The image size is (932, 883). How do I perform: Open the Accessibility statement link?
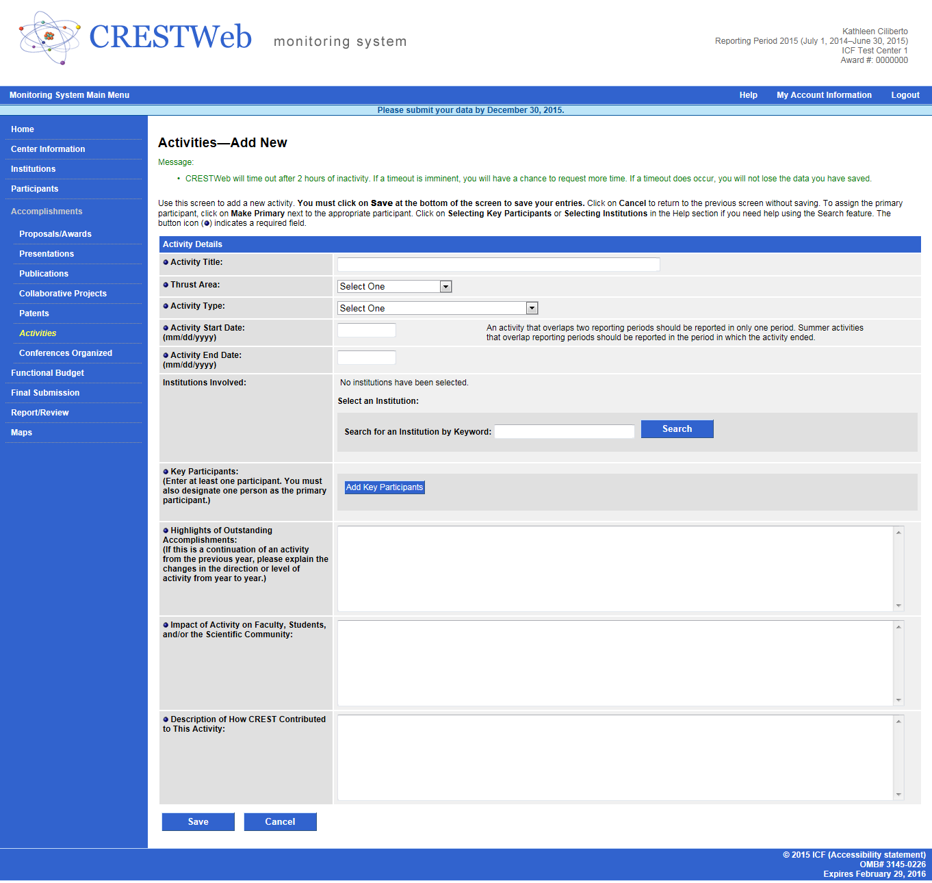(x=877, y=855)
